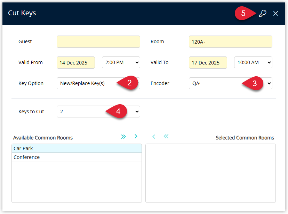
Task: Open the Valid From time dropdown
Action: 121,63
